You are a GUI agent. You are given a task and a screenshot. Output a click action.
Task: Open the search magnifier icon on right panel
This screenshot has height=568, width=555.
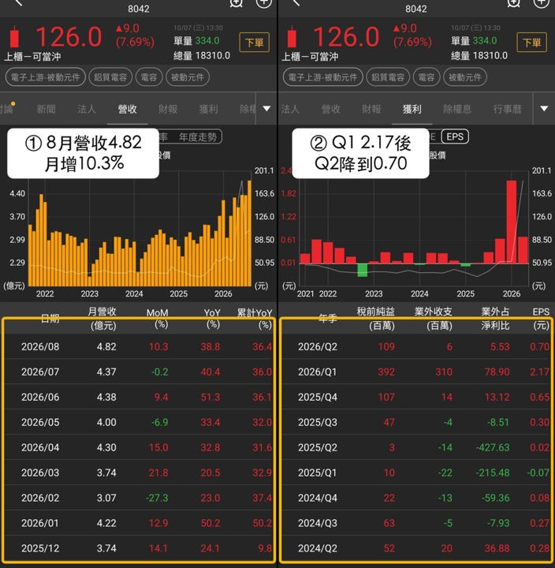pos(513,3)
